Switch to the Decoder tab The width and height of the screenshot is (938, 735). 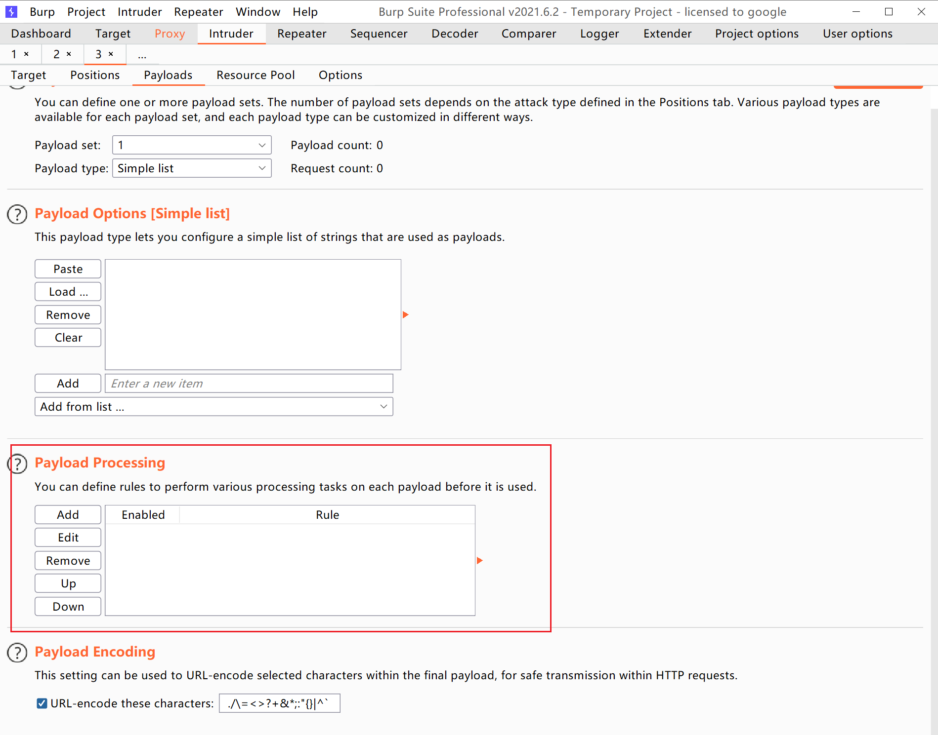[455, 34]
